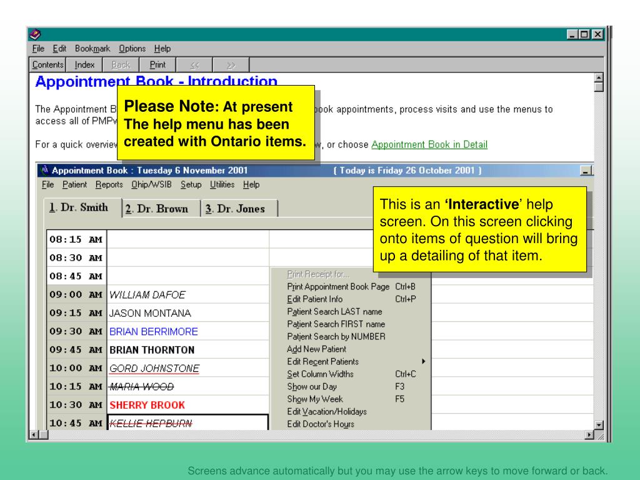
Task: Select Set Column Widths menu item
Action: coord(351,374)
